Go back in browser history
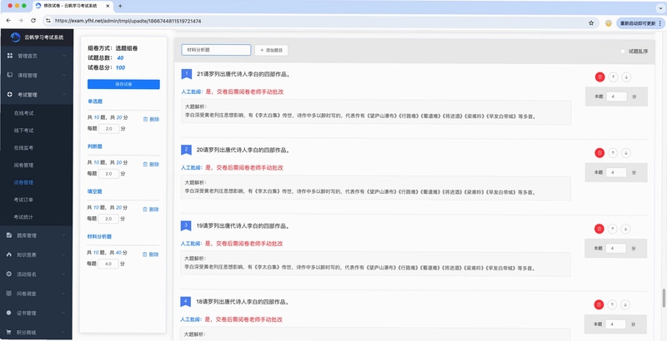This screenshot has width=667, height=341. 8,20
